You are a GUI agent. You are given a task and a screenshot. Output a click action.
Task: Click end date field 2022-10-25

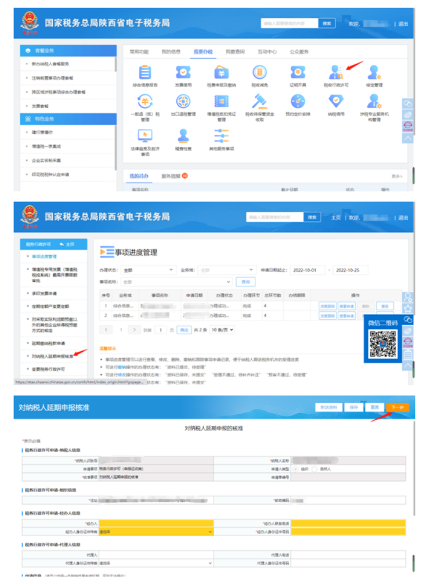[x=350, y=270]
